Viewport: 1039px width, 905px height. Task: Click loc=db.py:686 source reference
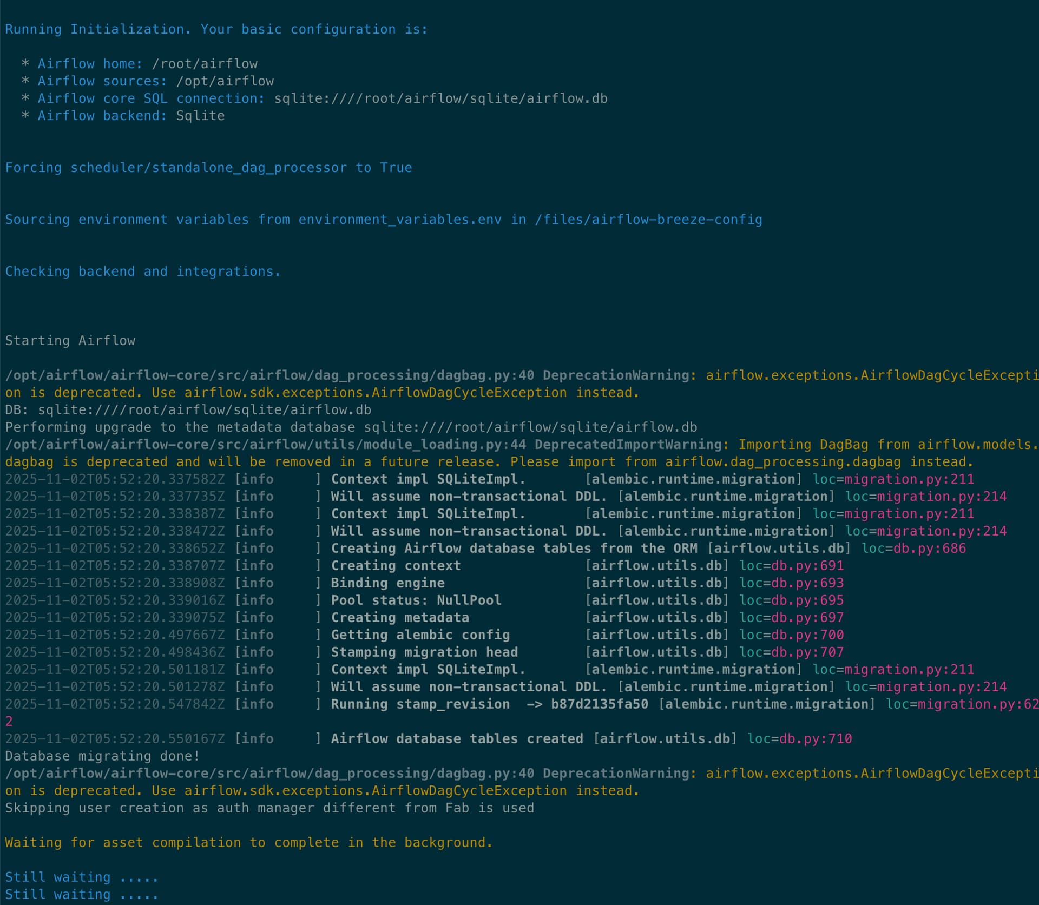pos(913,549)
